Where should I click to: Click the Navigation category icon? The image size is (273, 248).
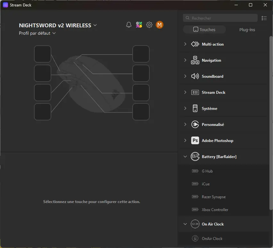(195, 60)
